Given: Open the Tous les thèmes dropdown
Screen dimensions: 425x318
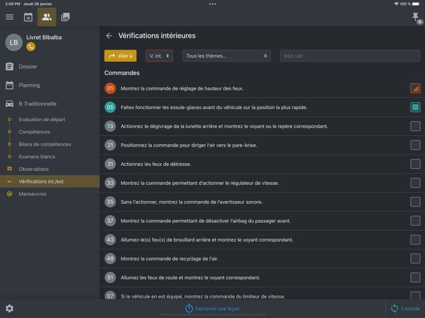Looking at the screenshot, I should point(226,56).
